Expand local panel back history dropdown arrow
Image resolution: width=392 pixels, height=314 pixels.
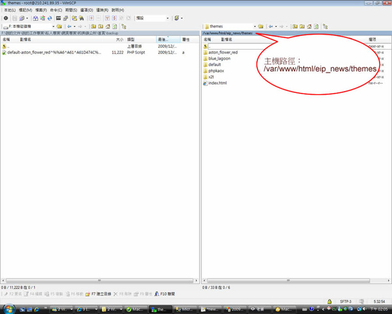(74, 26)
